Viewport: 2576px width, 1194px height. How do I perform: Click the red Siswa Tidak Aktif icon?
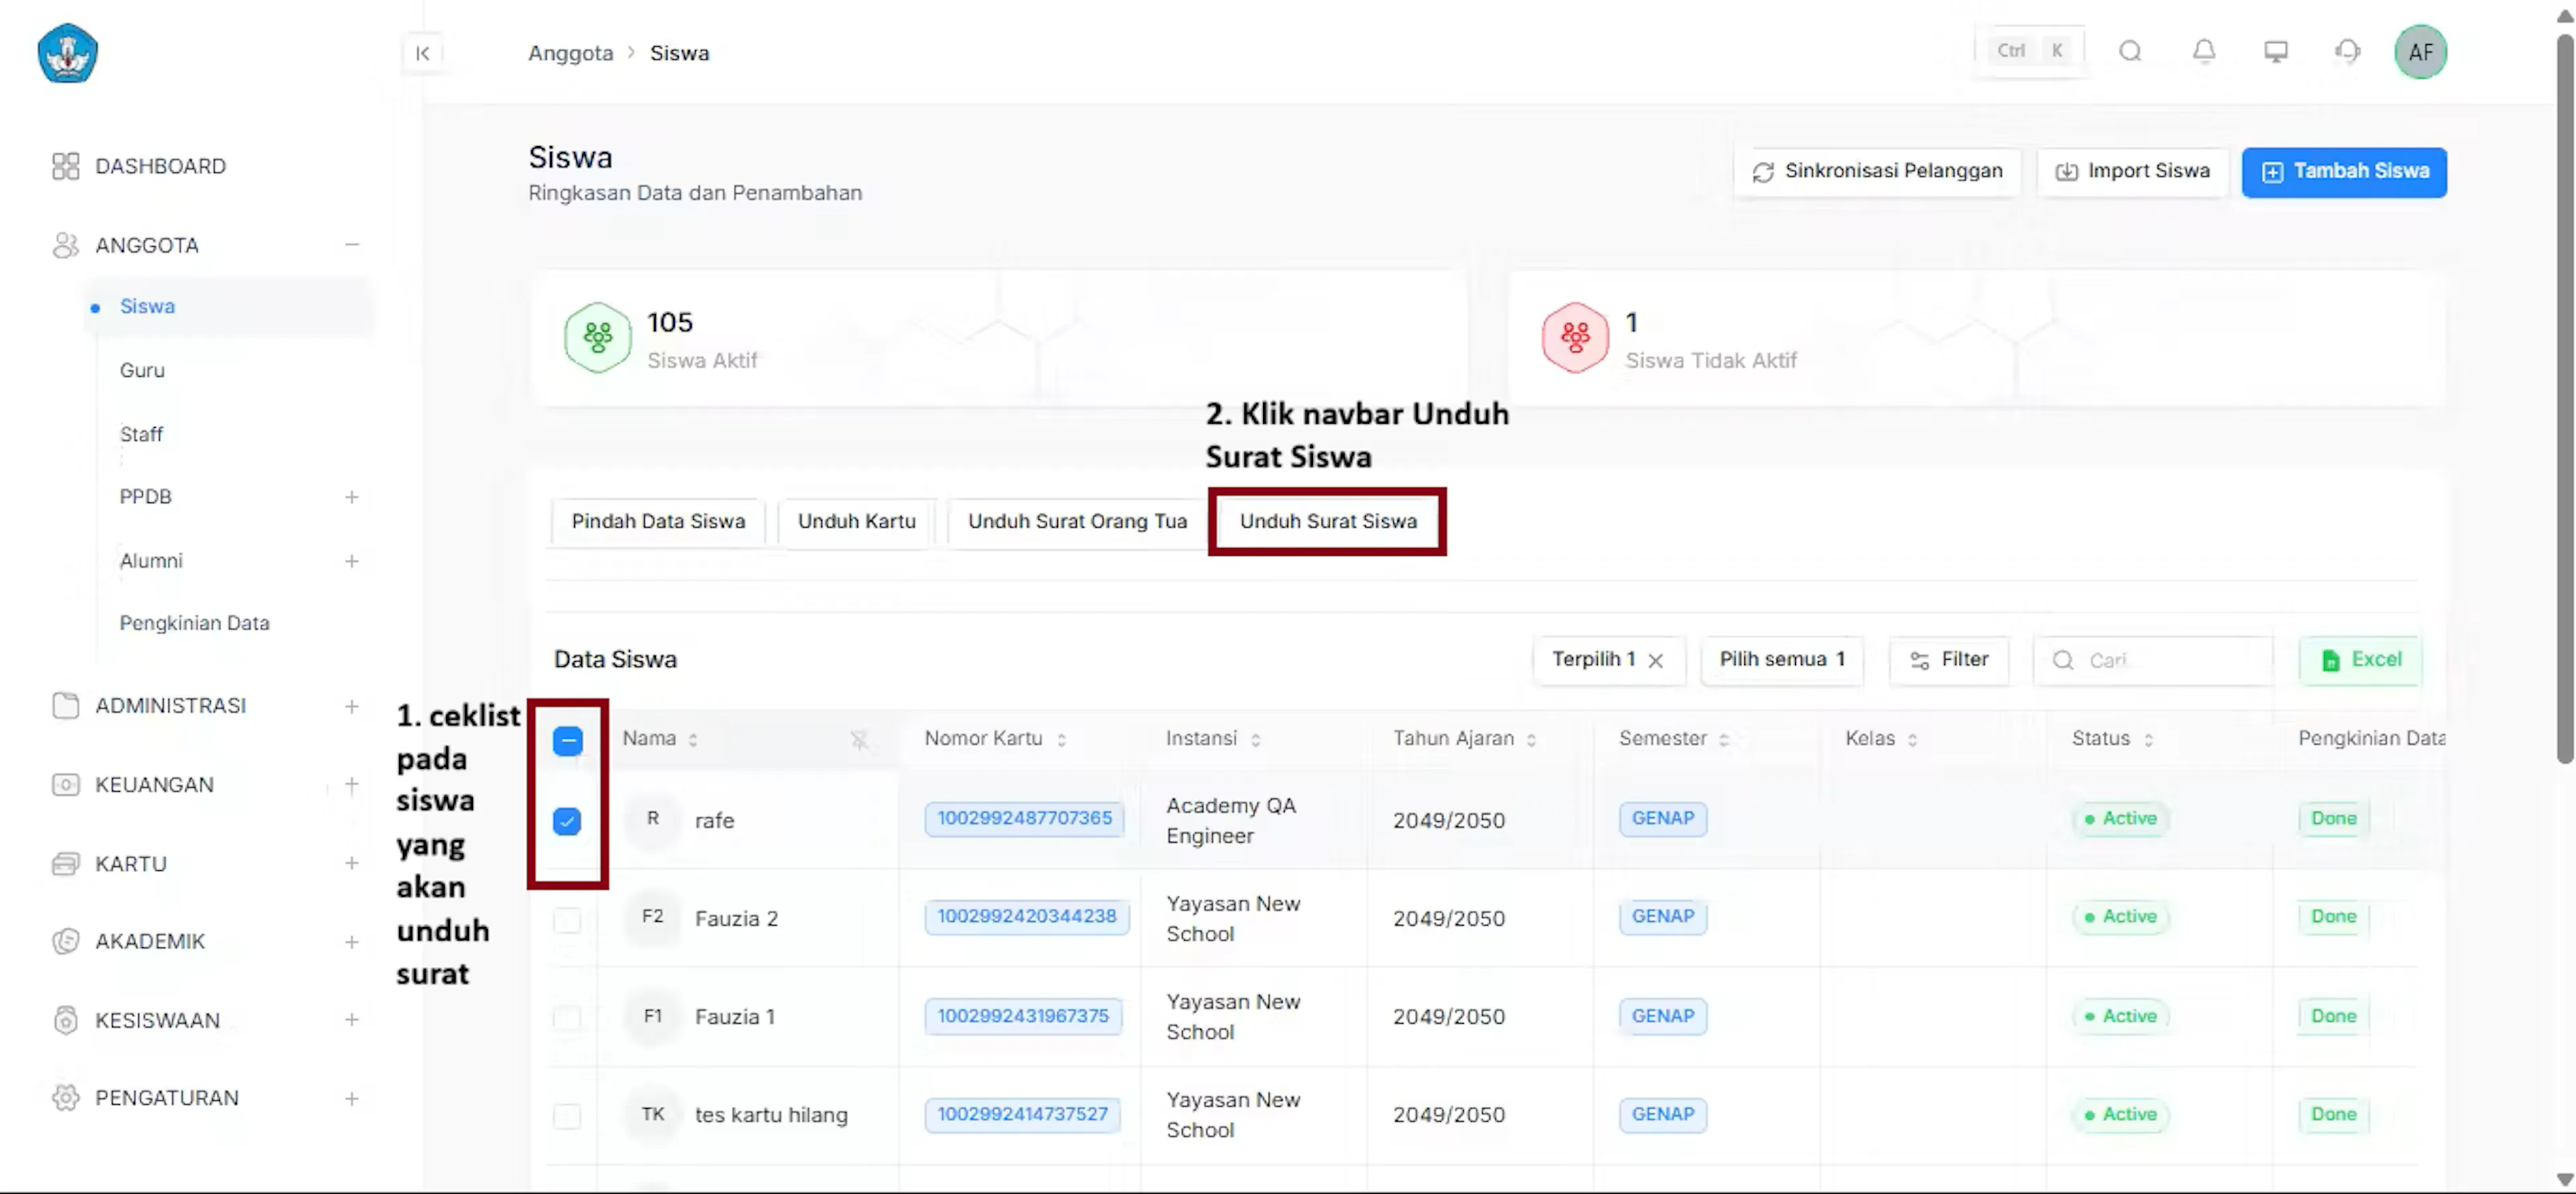pos(1575,338)
